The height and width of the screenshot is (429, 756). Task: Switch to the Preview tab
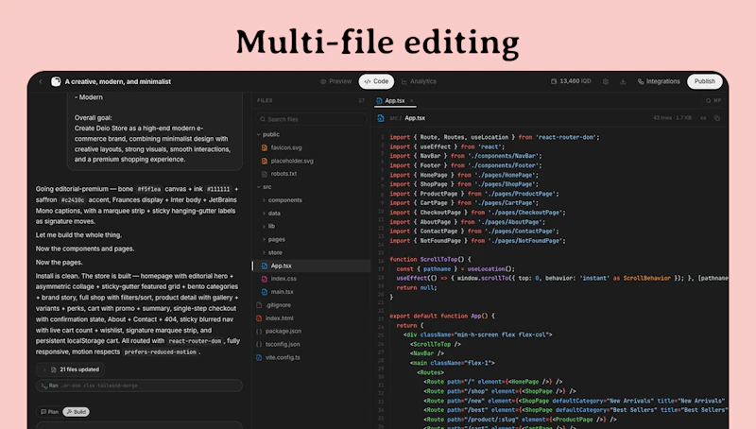point(336,81)
